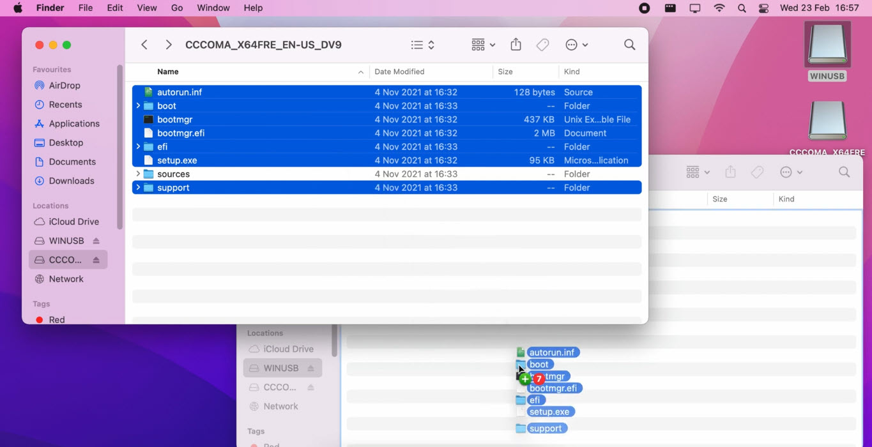The image size is (872, 447).
Task: Share selected items from front window
Action: coord(516,45)
